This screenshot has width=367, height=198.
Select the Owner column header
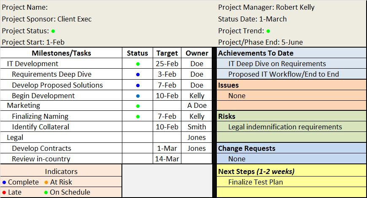click(x=197, y=53)
